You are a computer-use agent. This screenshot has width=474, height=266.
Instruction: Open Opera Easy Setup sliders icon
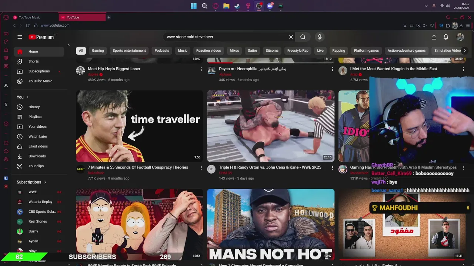(468, 25)
